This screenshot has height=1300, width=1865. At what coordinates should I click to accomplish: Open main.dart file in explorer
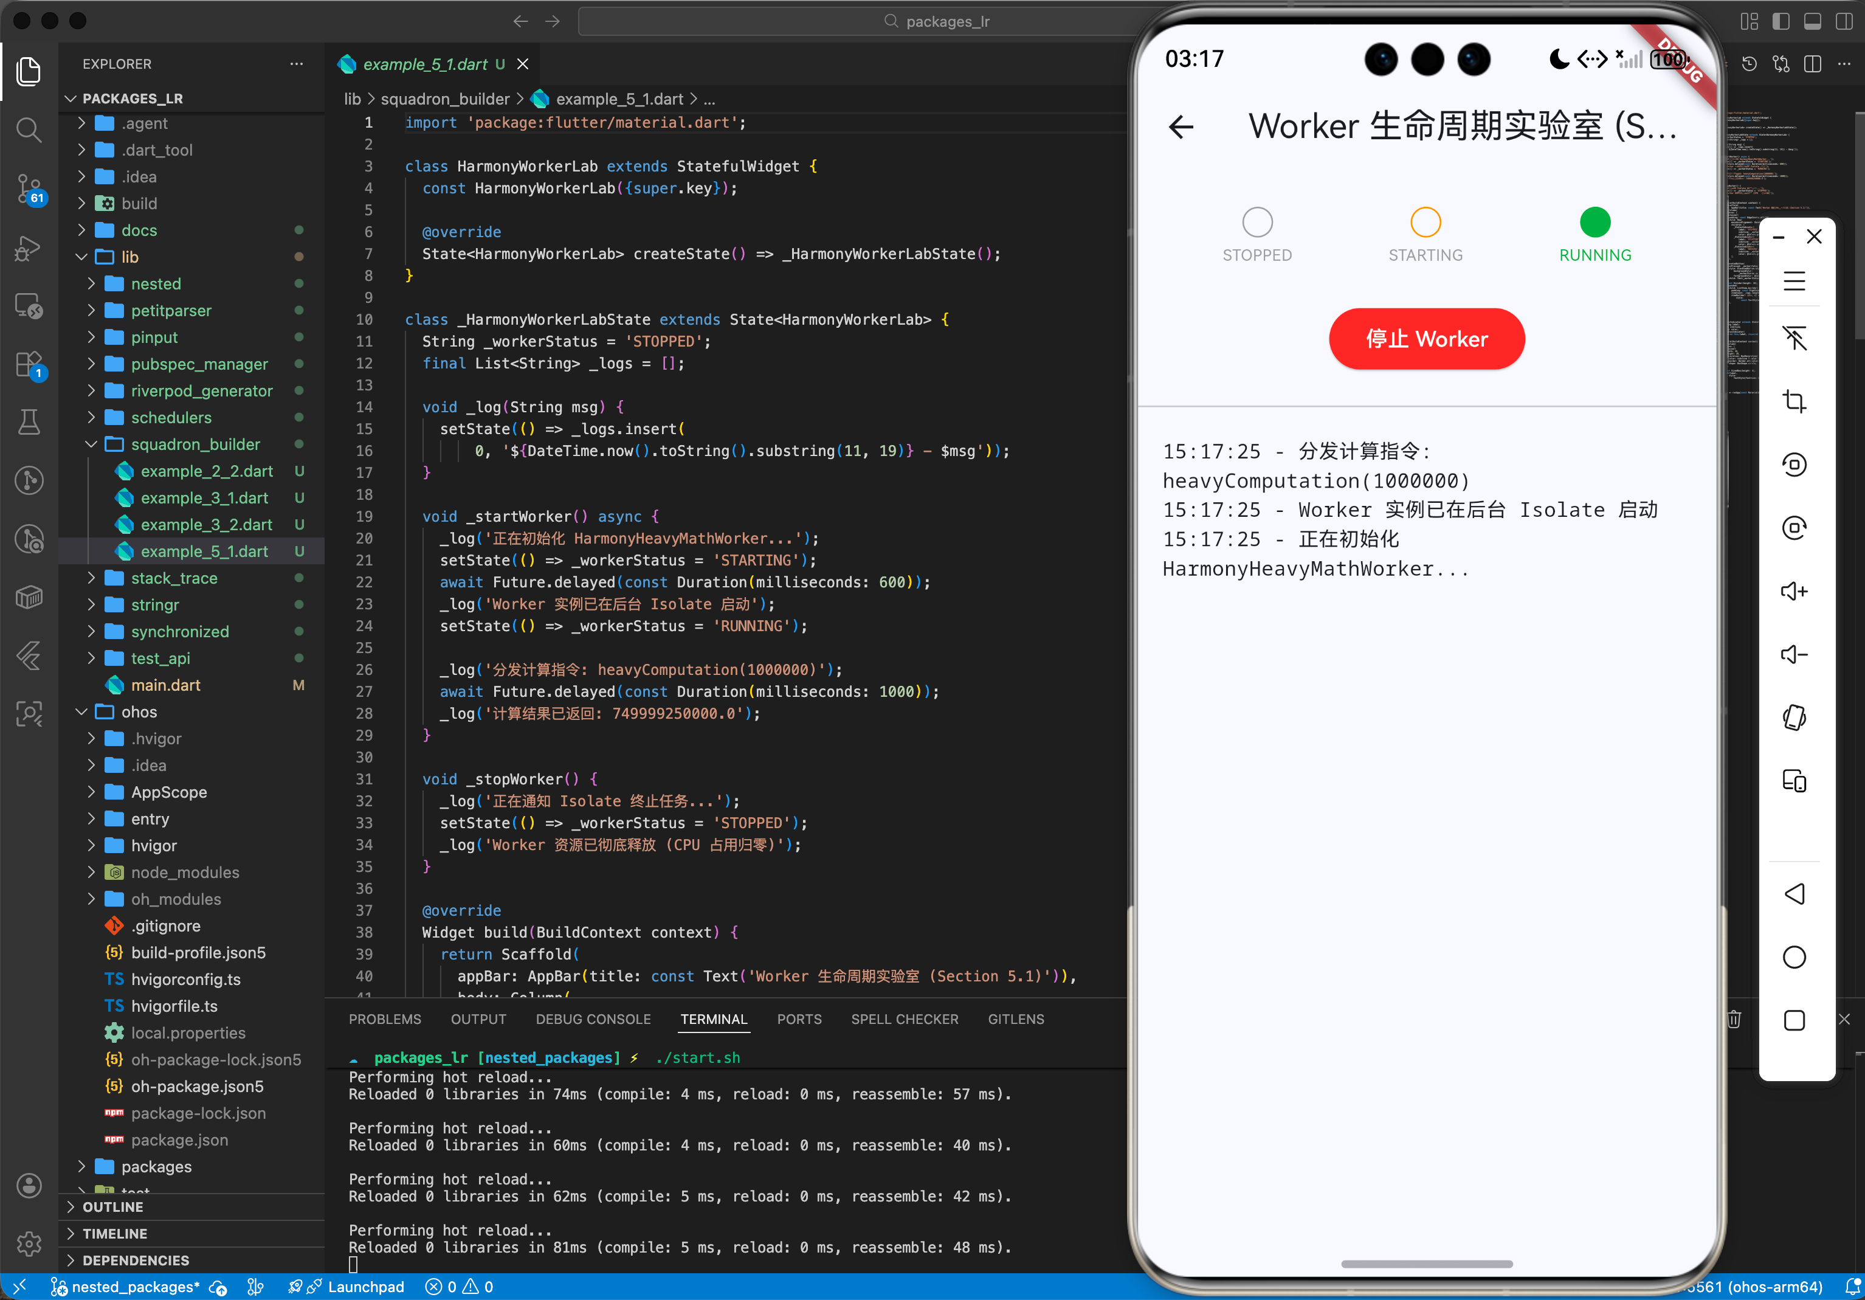(166, 685)
